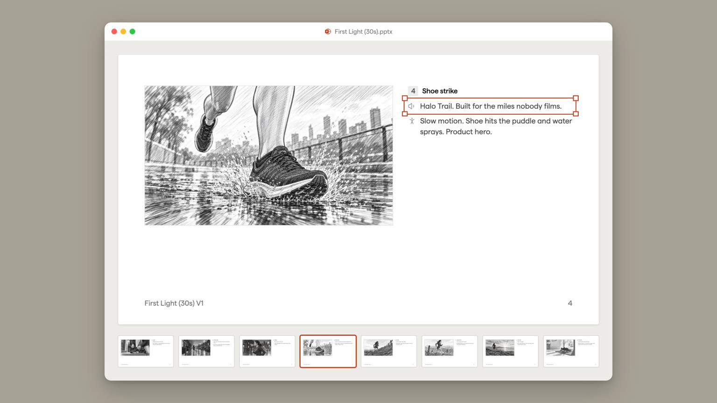Click the "Slow motion. Shoe hits the puddle" description
Image resolution: width=717 pixels, height=403 pixels.
[496, 126]
